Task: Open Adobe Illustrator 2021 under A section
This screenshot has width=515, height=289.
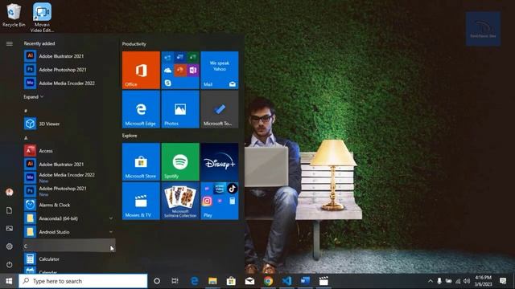Action: (69, 164)
